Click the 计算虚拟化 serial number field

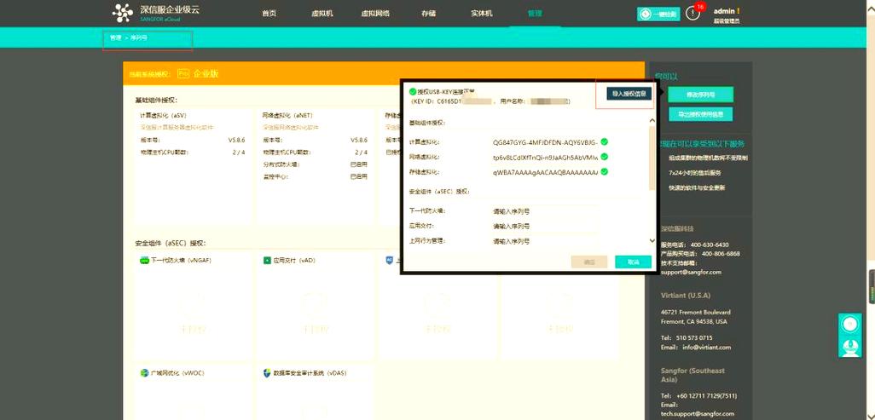click(x=545, y=142)
